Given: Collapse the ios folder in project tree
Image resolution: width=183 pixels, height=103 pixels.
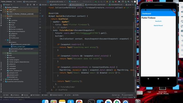Looking at the screenshot, I should pyautogui.click(x=5, y=18).
